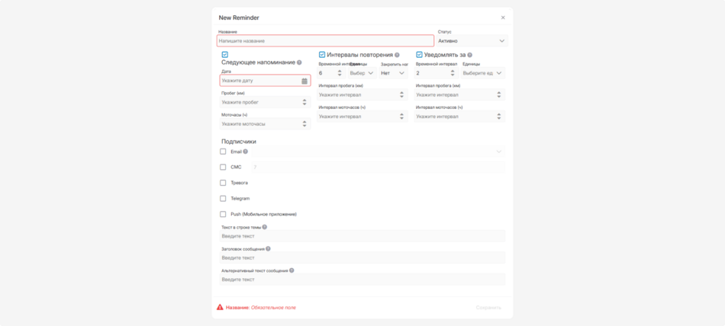Screen dimensions: 725x326
Task: Click help icon beside Альтернативный текст сообщения
Action: [292, 270]
